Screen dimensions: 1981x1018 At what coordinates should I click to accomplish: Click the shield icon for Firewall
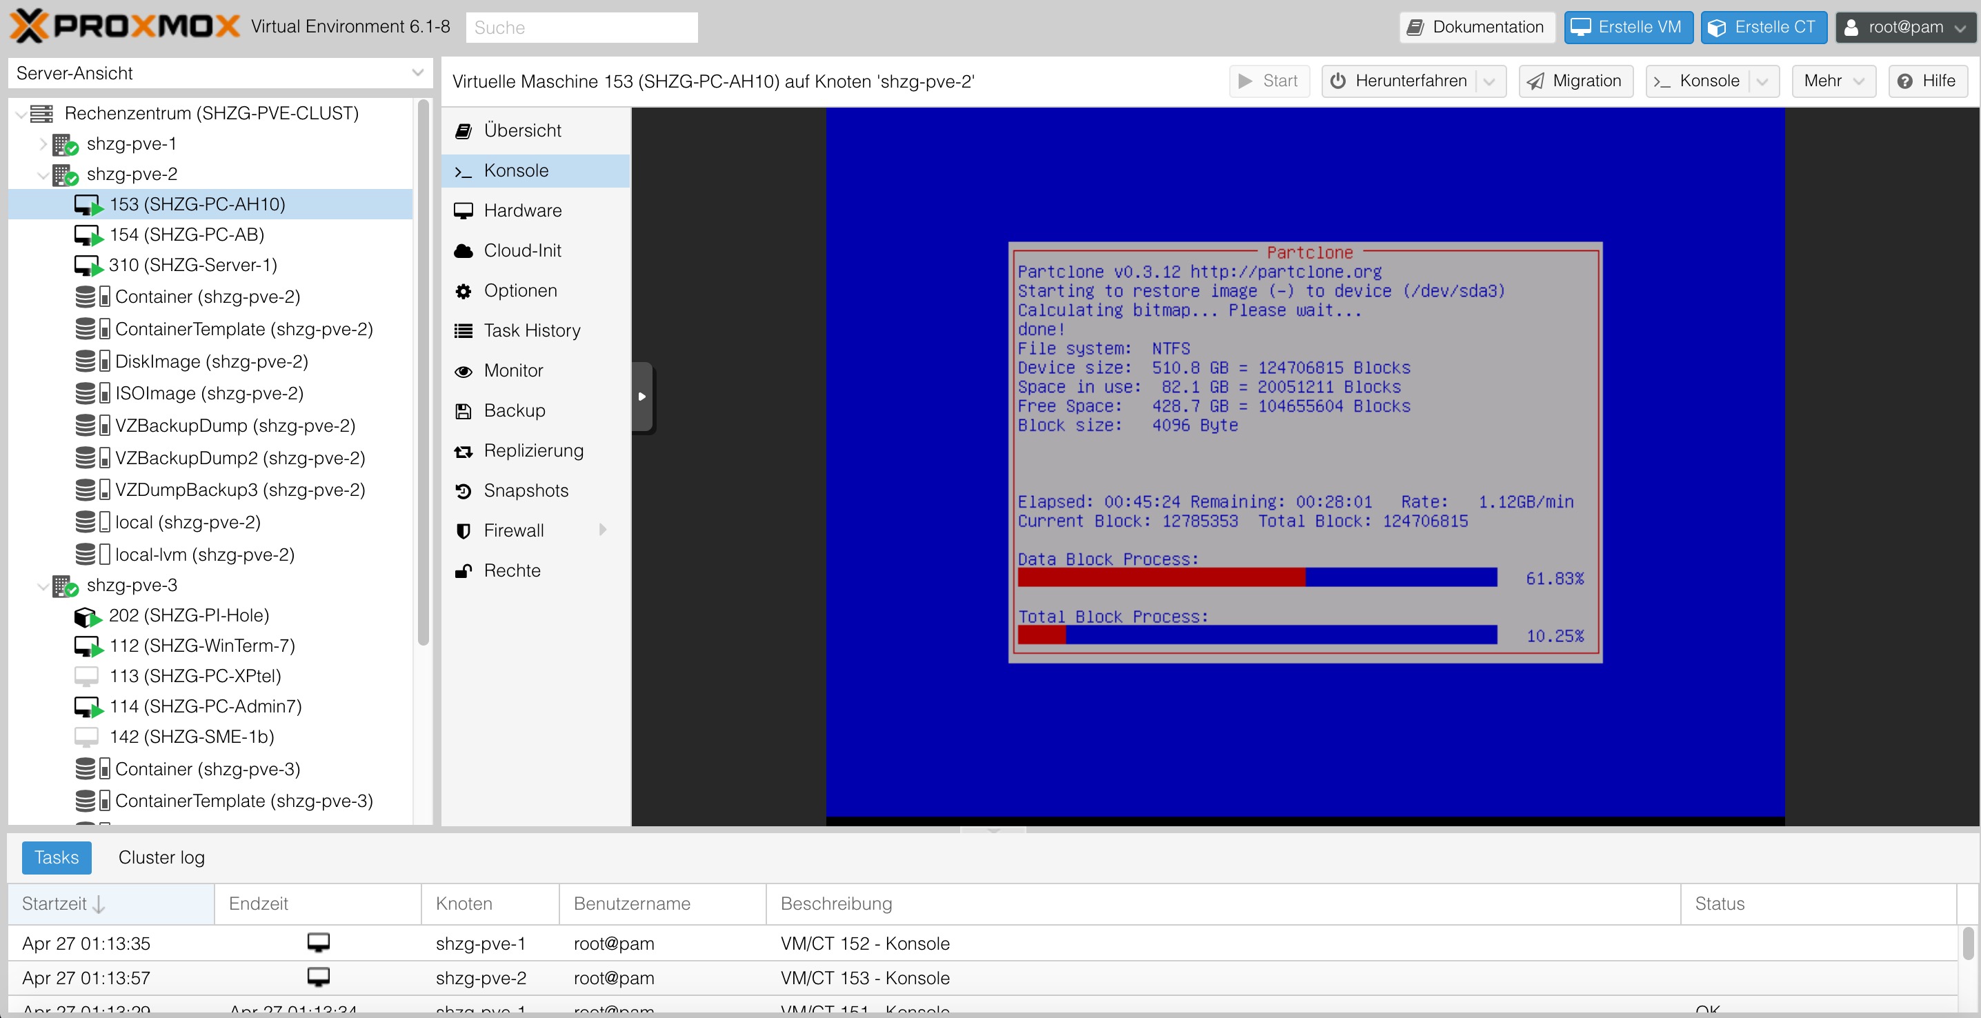coord(463,531)
